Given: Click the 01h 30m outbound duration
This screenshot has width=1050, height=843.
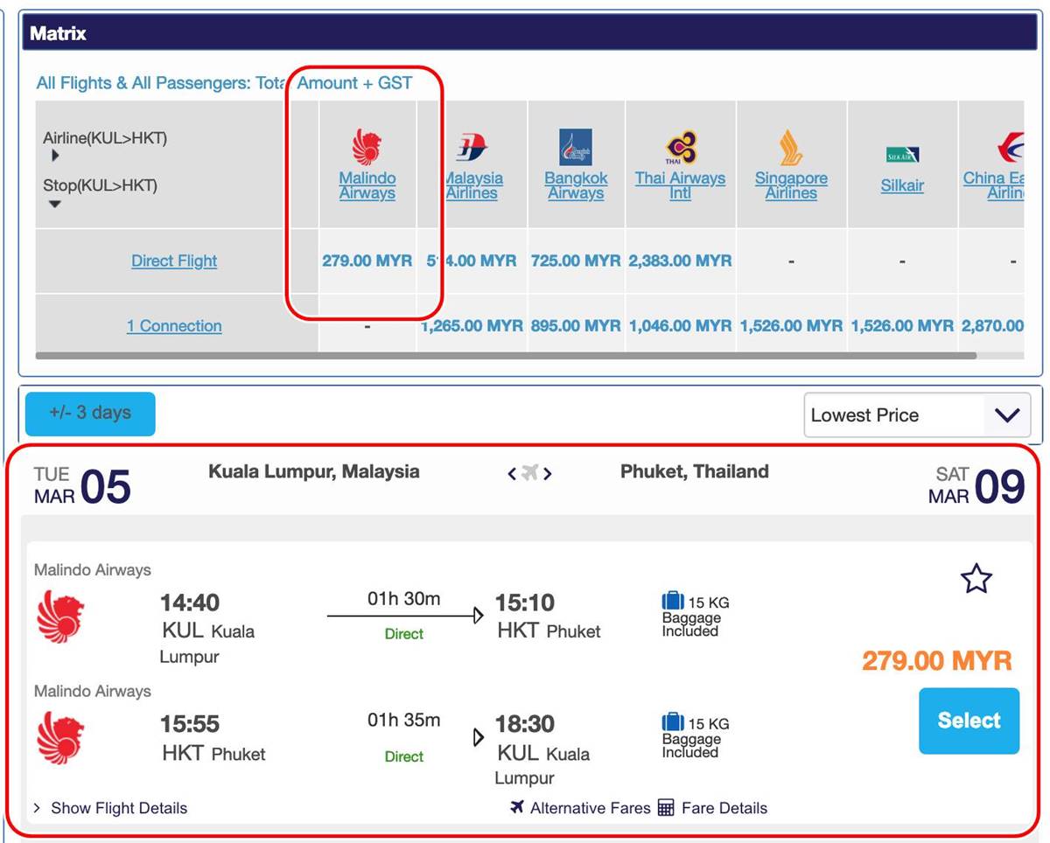Looking at the screenshot, I should 403,599.
